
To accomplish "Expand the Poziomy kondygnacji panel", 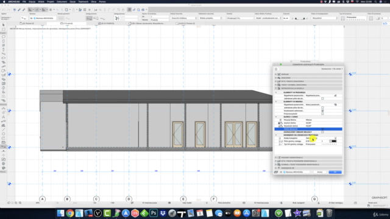I will 308,158.
